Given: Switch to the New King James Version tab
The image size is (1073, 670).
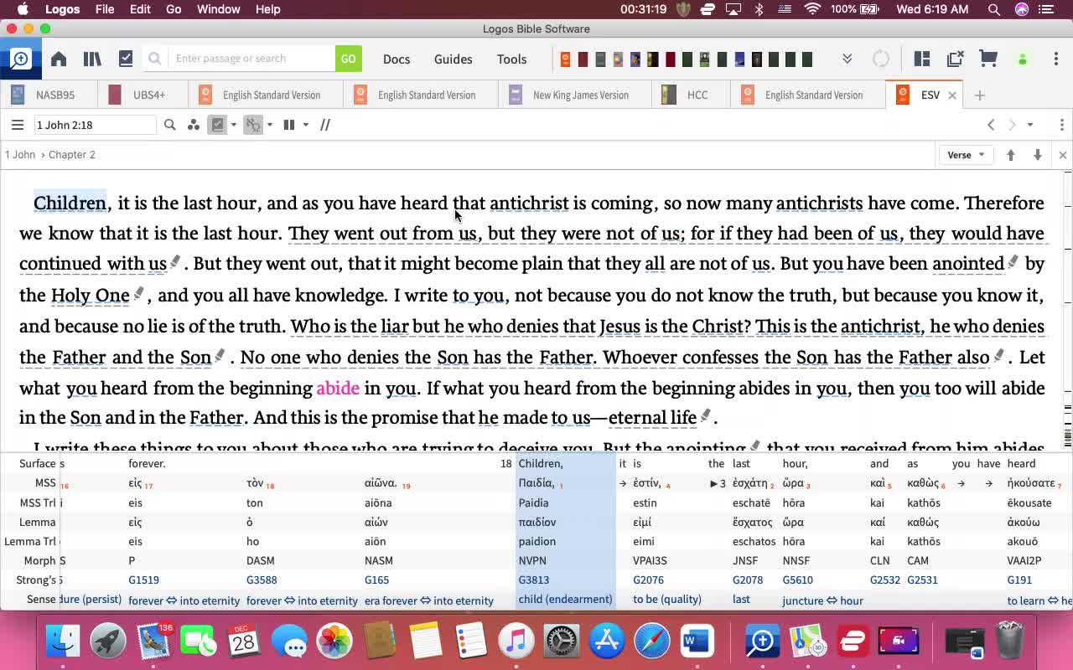Looking at the screenshot, I should (574, 95).
